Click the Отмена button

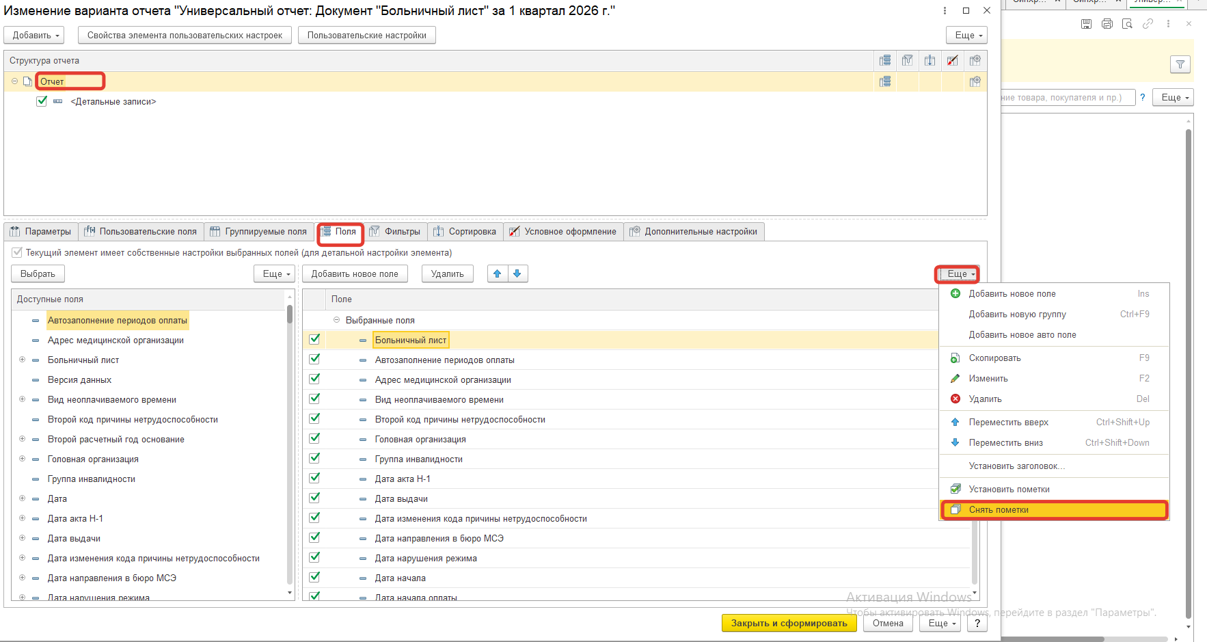[887, 623]
